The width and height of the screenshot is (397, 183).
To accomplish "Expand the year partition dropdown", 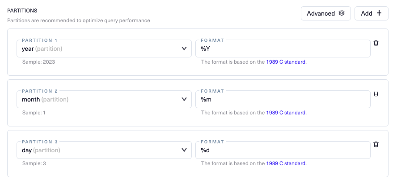I will (184, 49).
